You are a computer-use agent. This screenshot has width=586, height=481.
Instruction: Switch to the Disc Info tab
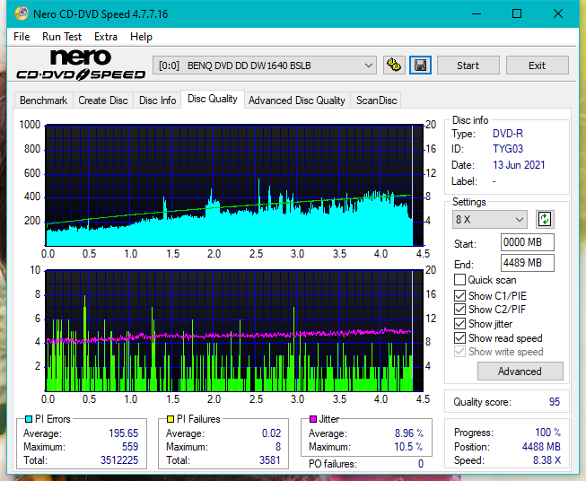(x=157, y=101)
